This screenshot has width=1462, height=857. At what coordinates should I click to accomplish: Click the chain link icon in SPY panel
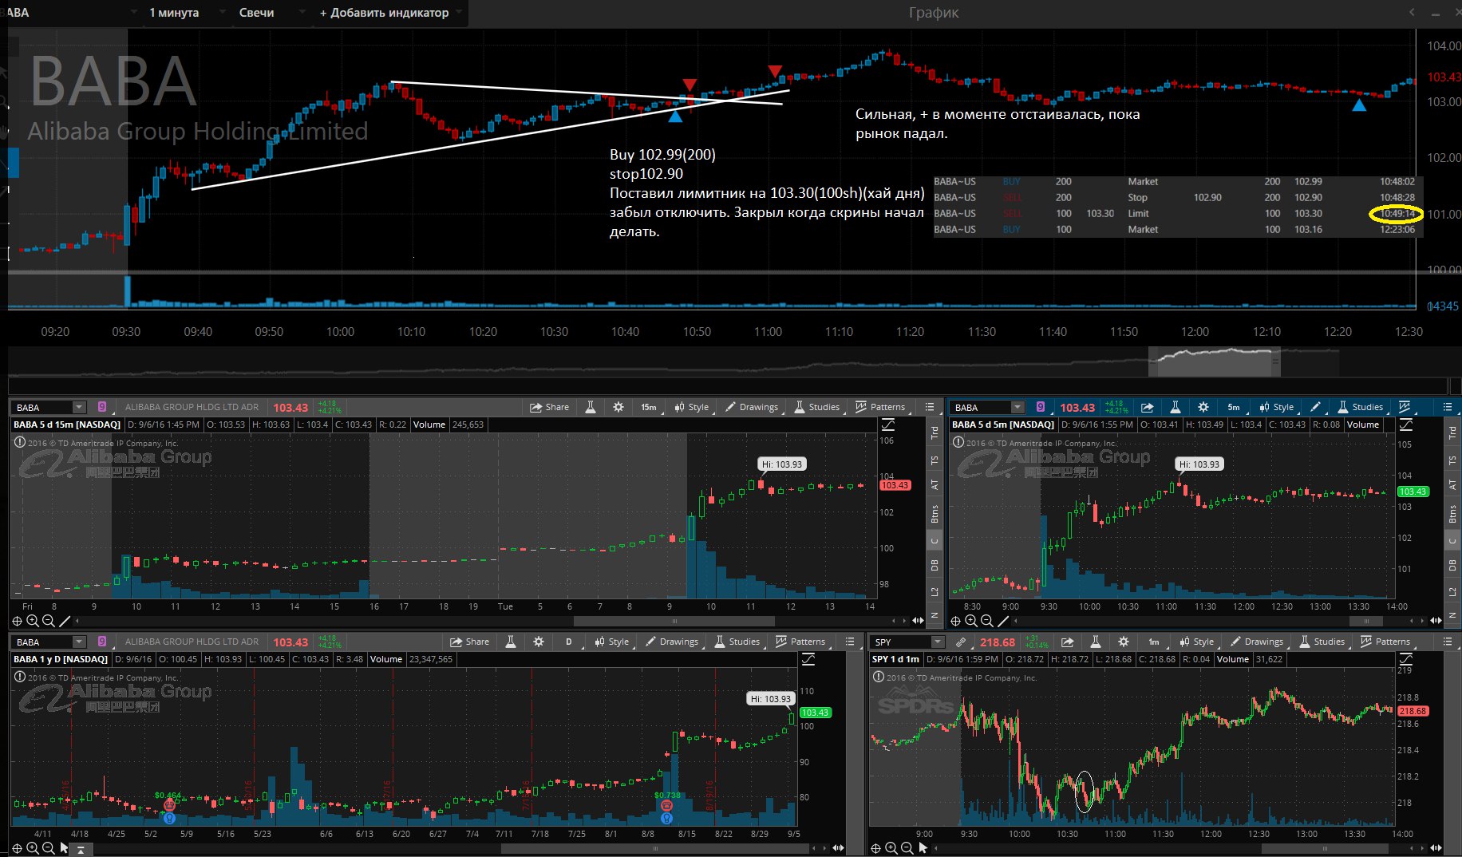[961, 642]
